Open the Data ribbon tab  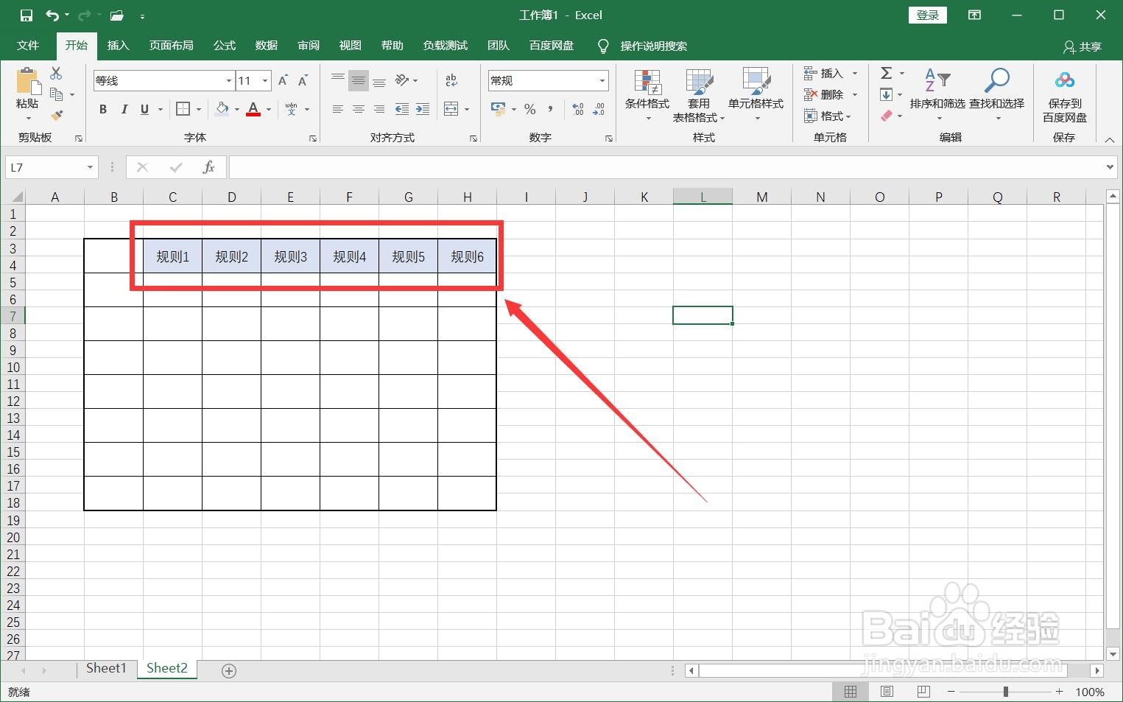click(x=266, y=46)
